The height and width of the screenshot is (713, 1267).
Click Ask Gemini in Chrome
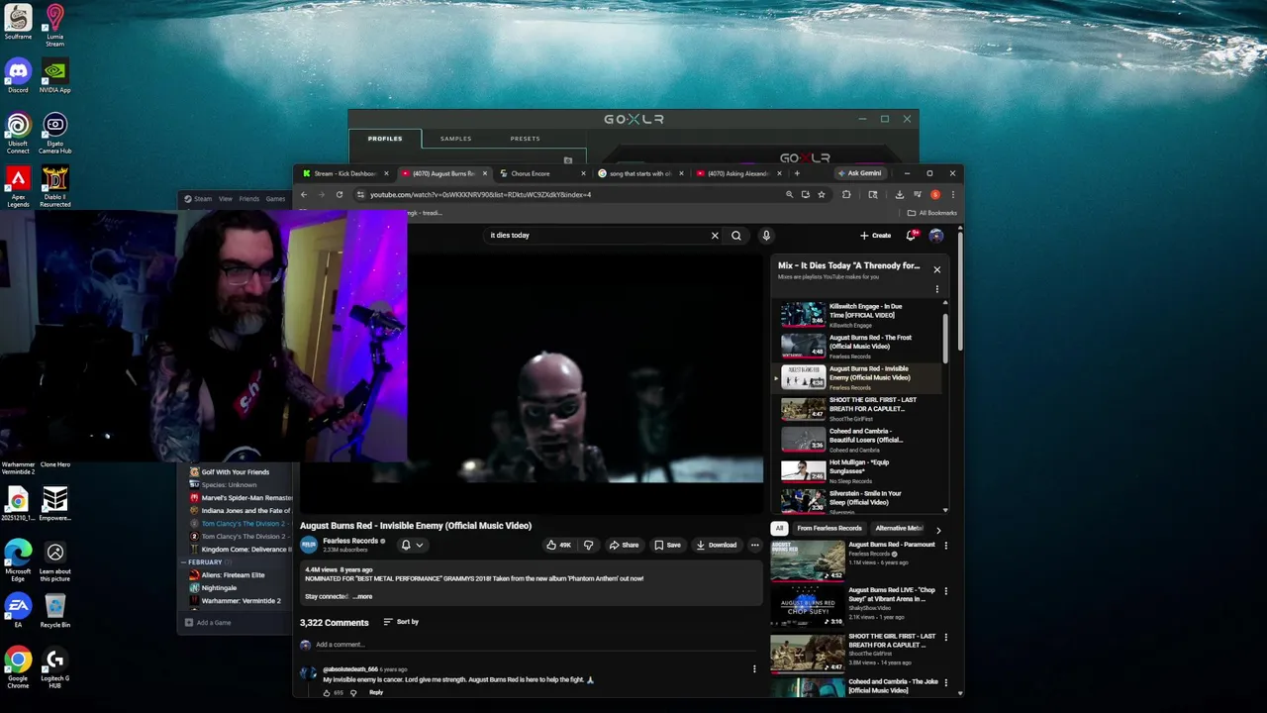coord(859,173)
